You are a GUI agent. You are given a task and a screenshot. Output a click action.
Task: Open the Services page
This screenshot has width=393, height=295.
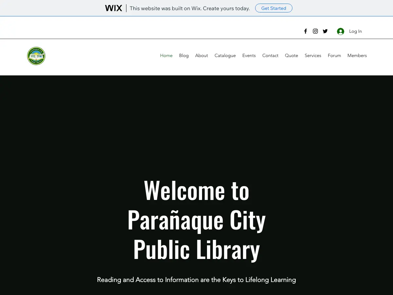(x=313, y=56)
